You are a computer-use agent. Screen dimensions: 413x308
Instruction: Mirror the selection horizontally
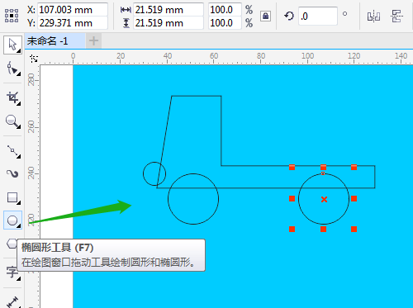pos(373,17)
